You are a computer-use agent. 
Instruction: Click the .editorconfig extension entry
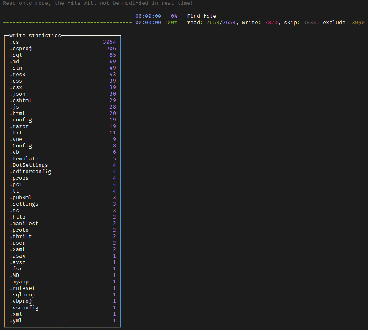[30, 172]
